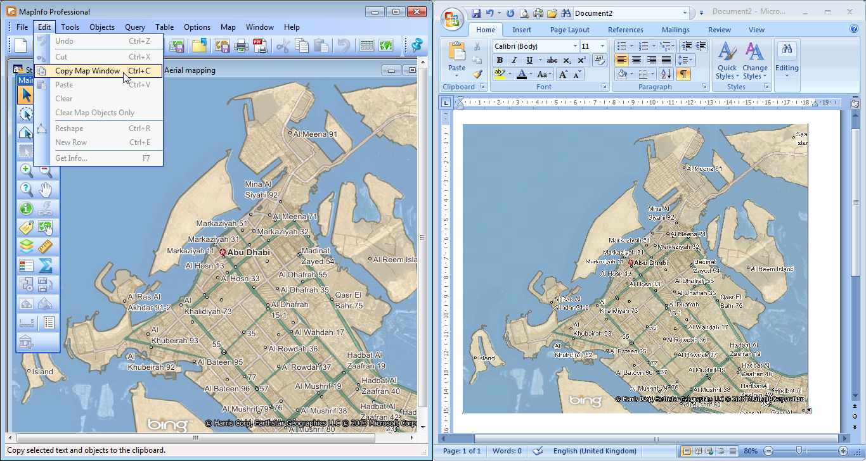Click New Table blank page icon in MapInfo
Image resolution: width=866 pixels, height=461 pixels.
21,46
